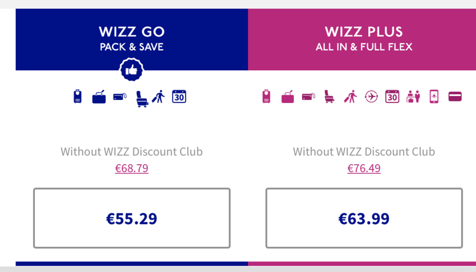Viewport: 476px width, 272px height.
Task: Click WIZZ PLUS pink carry-on bag icon
Action: tap(288, 97)
